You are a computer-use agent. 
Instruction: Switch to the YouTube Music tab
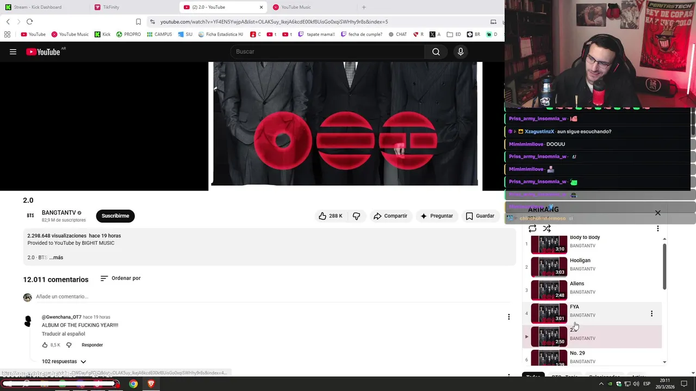click(x=312, y=7)
